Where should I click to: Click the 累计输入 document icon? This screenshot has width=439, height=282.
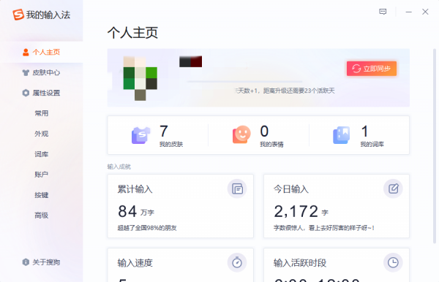click(237, 189)
